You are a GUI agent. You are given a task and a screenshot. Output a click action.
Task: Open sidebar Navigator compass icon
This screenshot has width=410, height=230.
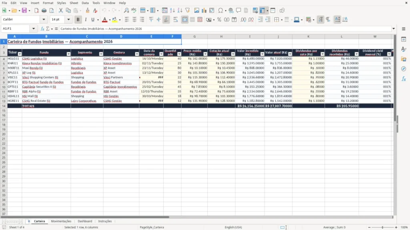(x=404, y=69)
